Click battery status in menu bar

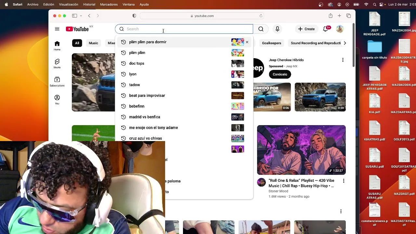pyautogui.click(x=356, y=4)
